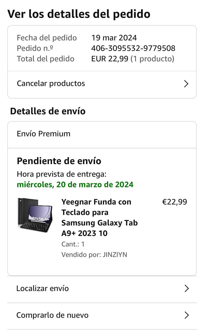Choose Localizar envío text
Screen dimensions: 204x334
pos(42,288)
